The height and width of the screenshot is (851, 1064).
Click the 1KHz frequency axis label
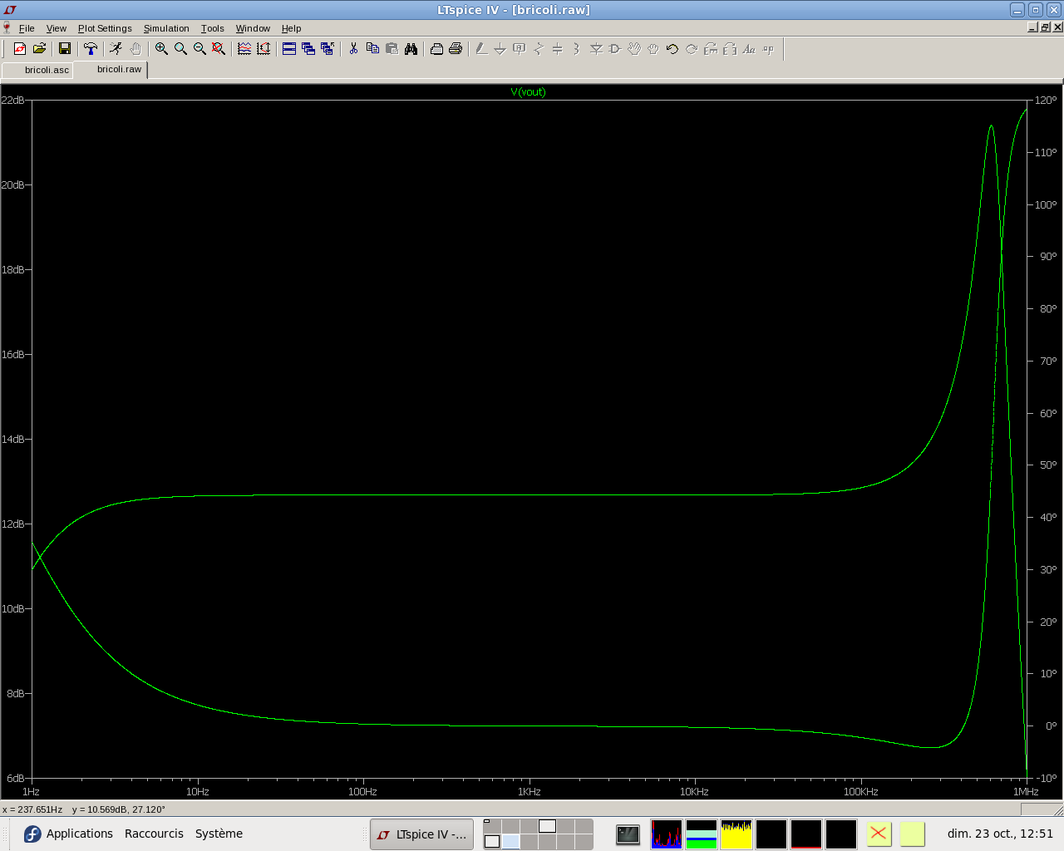(x=530, y=792)
